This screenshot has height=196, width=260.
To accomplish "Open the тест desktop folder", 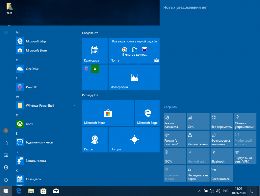I will pos(10,8).
